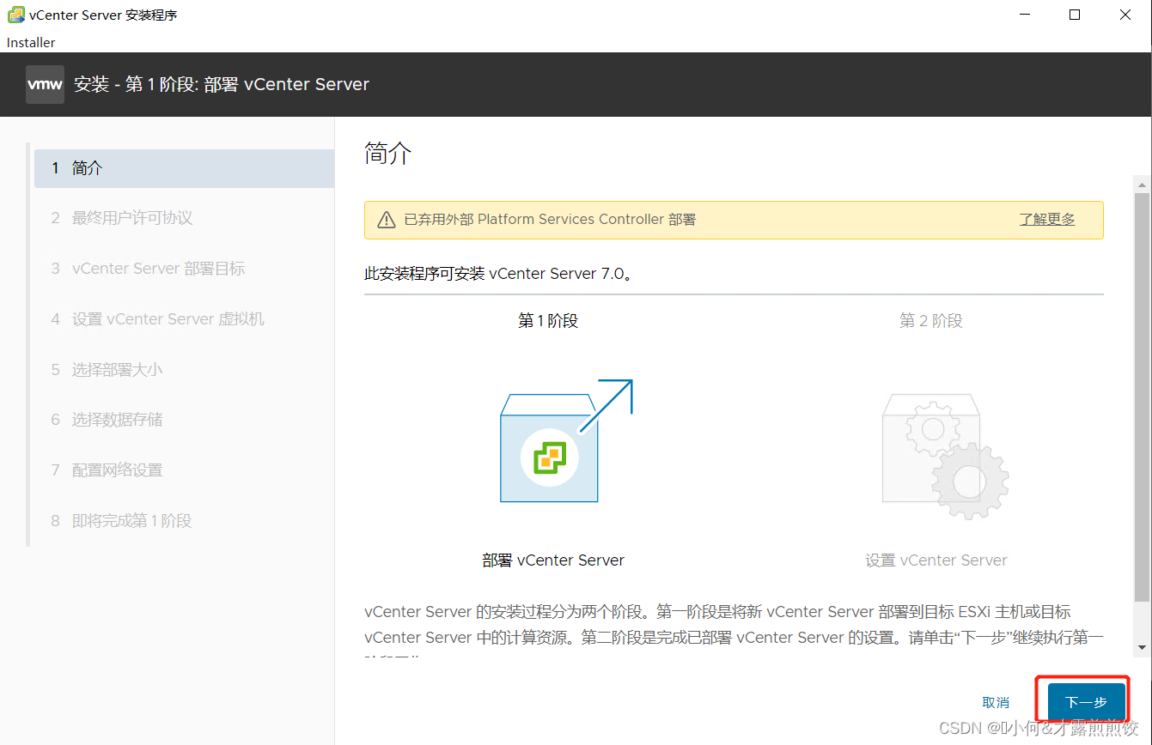
Task: Click the text 此安装程序可安装 vCenter Server 7.0。
Action: [x=499, y=274]
